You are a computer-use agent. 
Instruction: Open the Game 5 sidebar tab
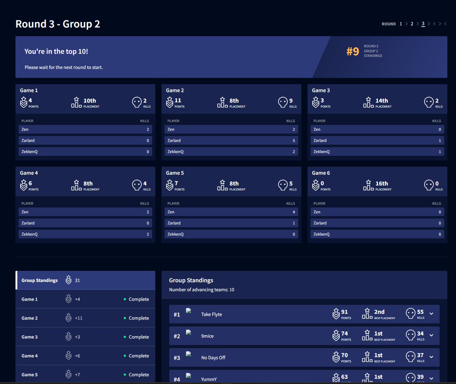point(85,375)
